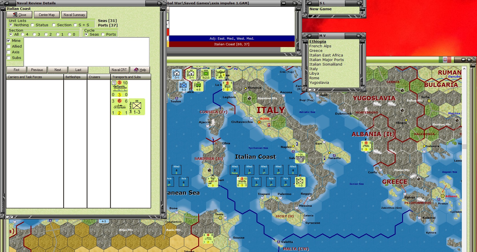
Task: Select Libya in the M V list
Action: [x=314, y=74]
